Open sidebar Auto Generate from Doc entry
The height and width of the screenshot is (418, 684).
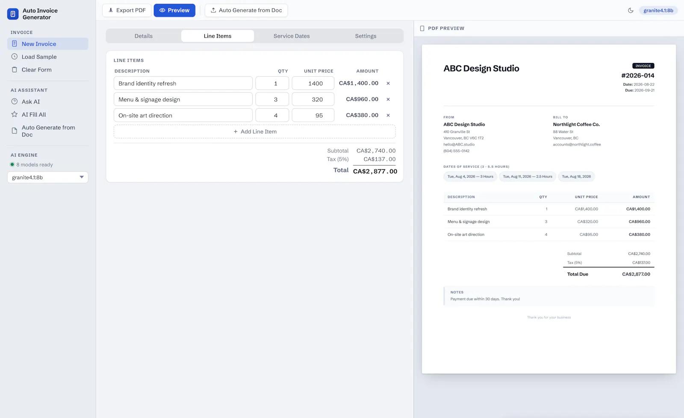tap(48, 131)
